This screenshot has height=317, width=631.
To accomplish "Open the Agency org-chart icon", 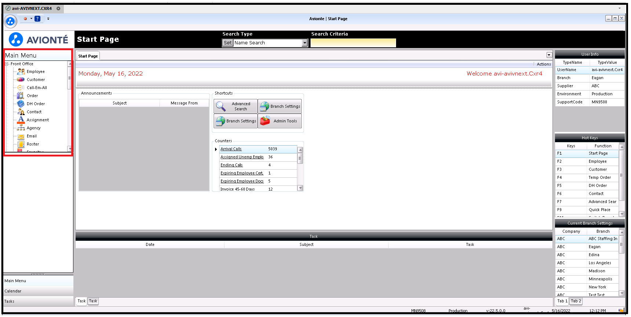I will point(21,128).
